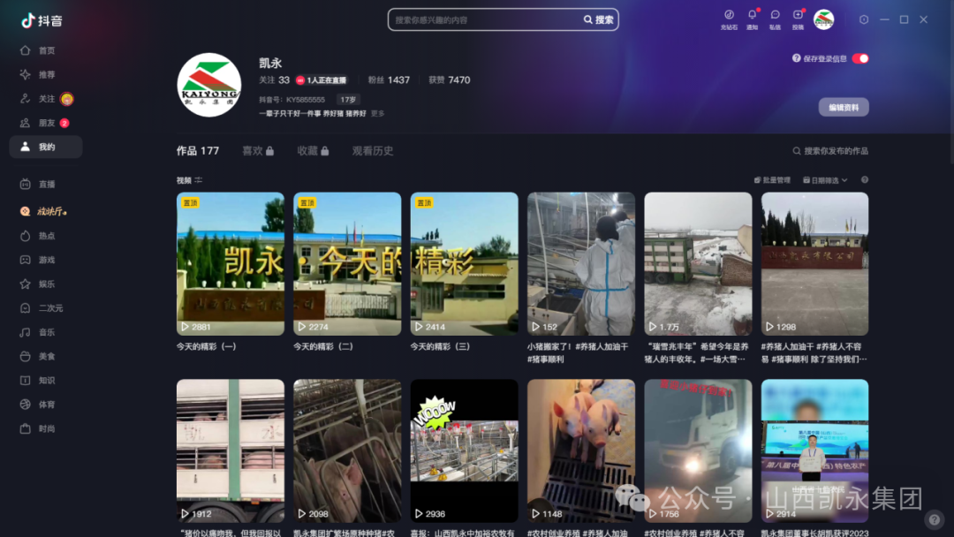Open caged pigs video with 2098 plays
Screen dimensions: 954x537
[347, 450]
